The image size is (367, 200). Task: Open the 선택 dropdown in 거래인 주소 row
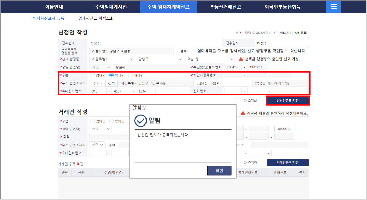coord(97,145)
